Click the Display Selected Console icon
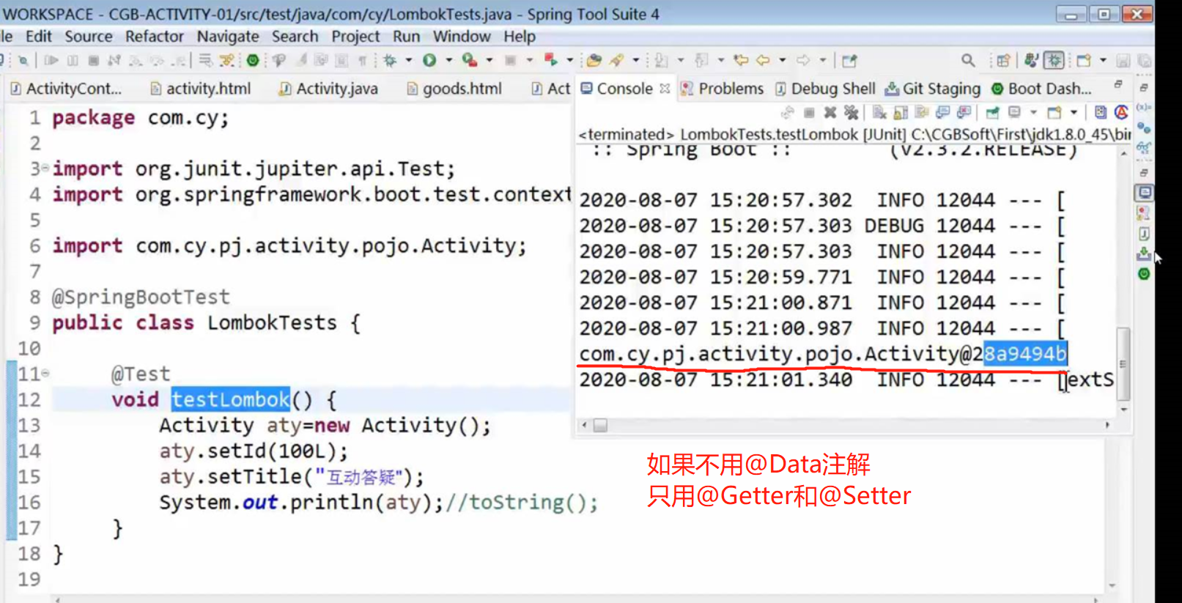The width and height of the screenshot is (1182, 603). pyautogui.click(x=1014, y=113)
